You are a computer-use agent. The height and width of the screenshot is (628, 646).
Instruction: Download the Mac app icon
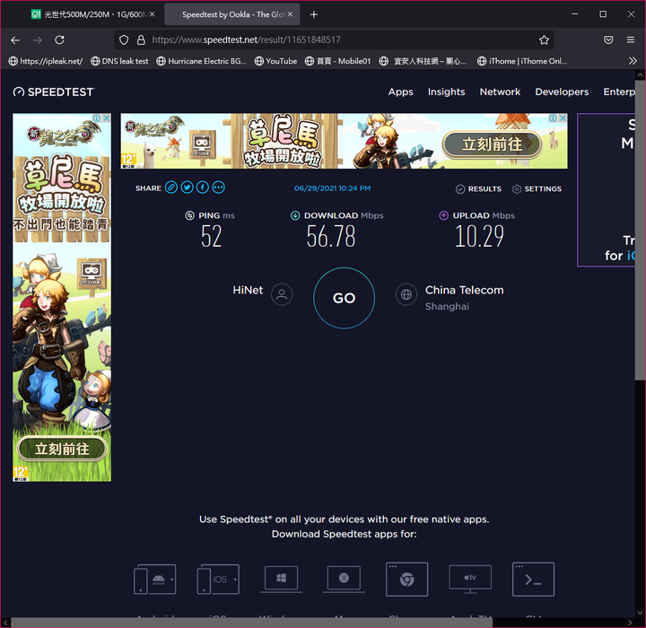pos(344,579)
